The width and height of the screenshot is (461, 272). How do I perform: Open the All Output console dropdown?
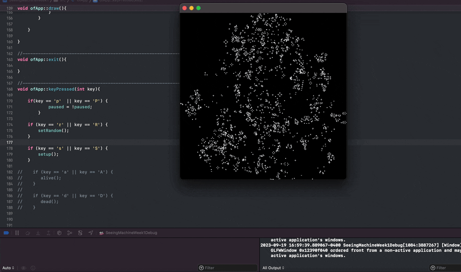pos(273,268)
